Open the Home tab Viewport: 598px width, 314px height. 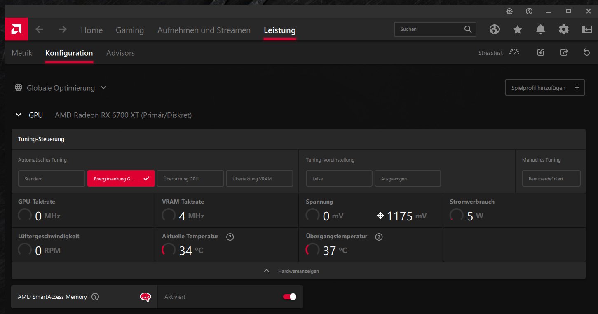tap(91, 30)
